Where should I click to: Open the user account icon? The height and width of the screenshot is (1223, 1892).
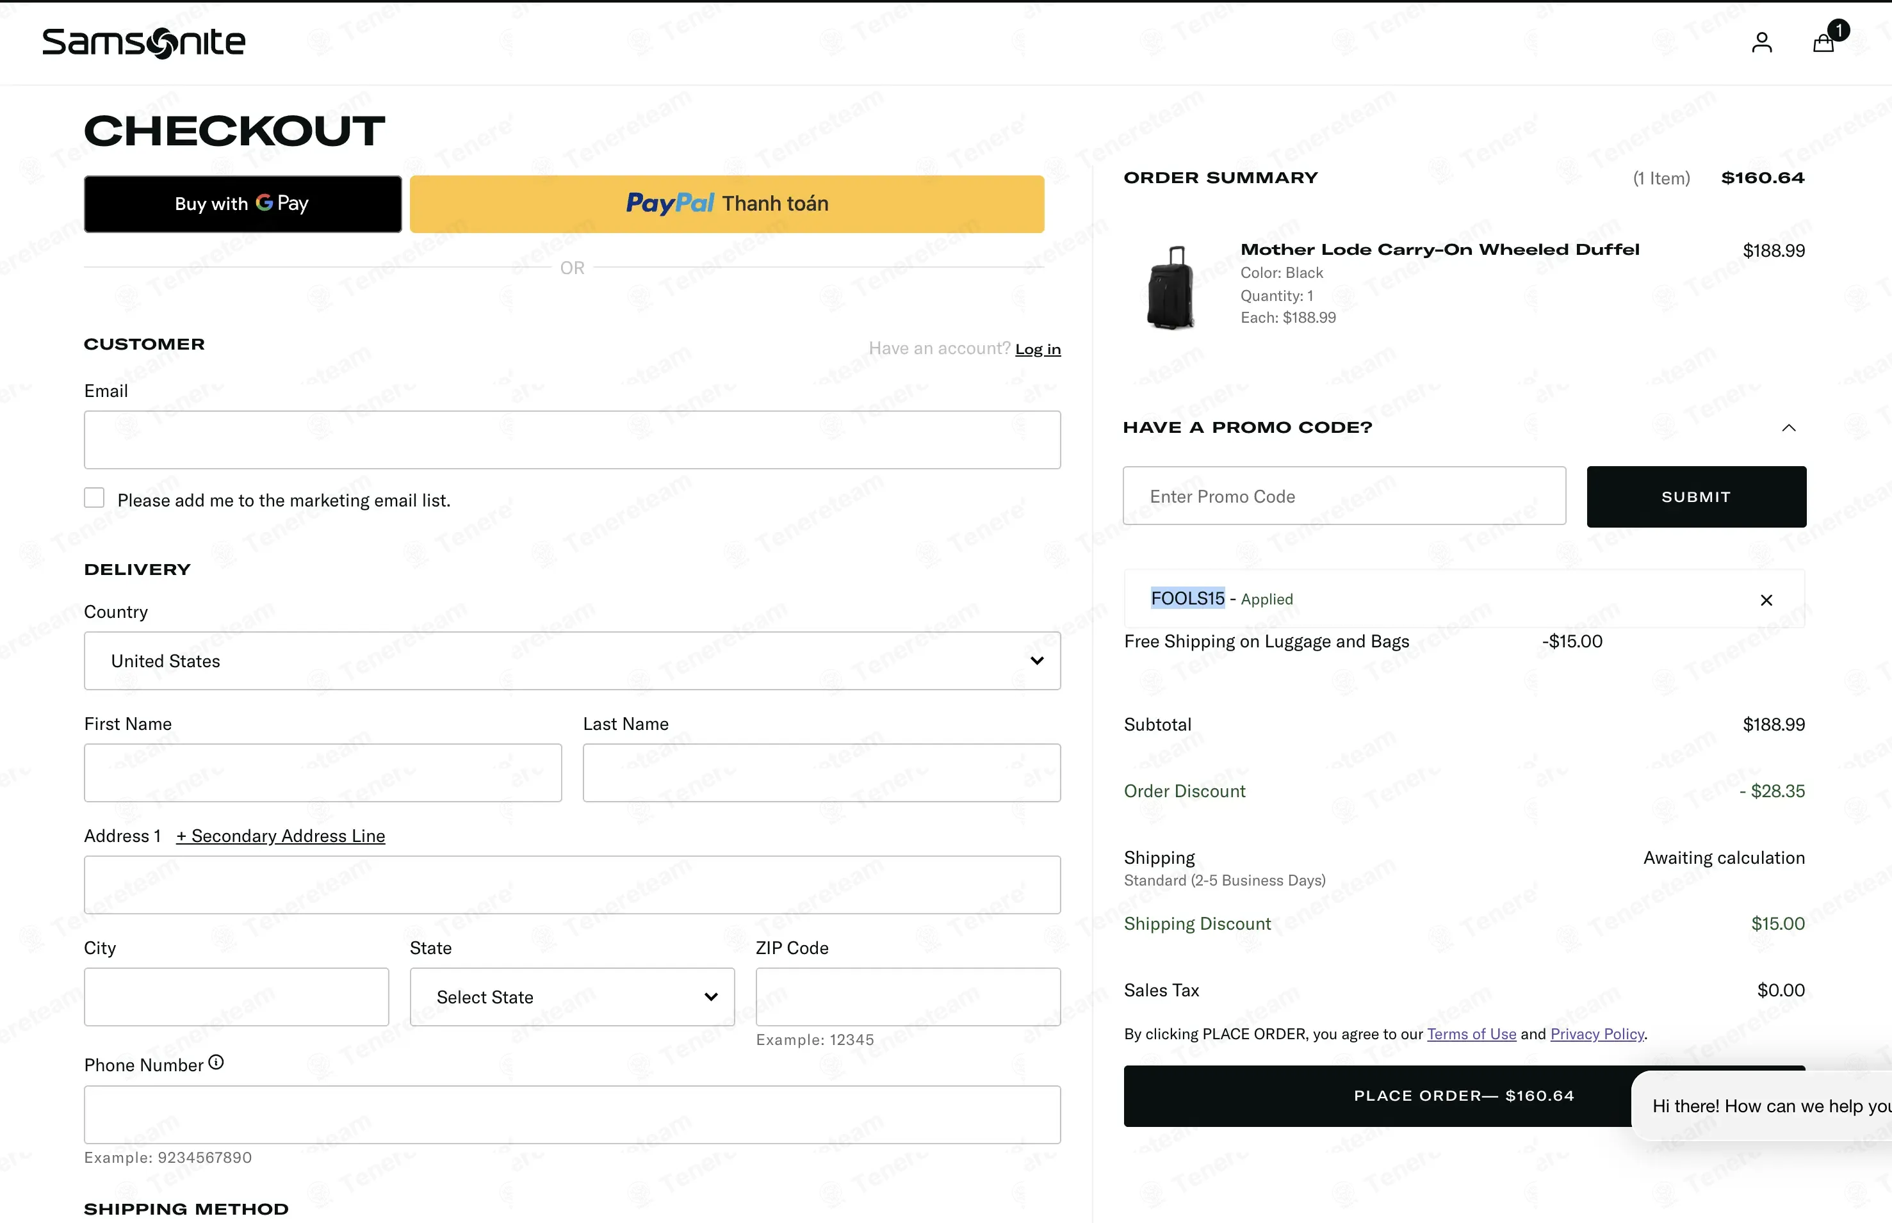(x=1762, y=42)
